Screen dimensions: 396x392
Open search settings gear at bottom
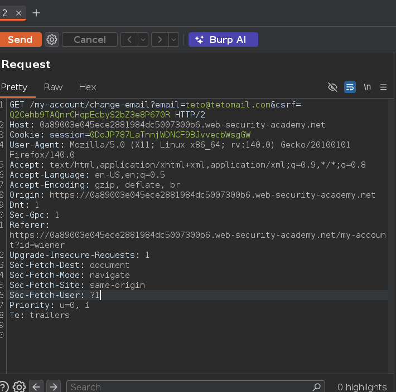(x=19, y=386)
